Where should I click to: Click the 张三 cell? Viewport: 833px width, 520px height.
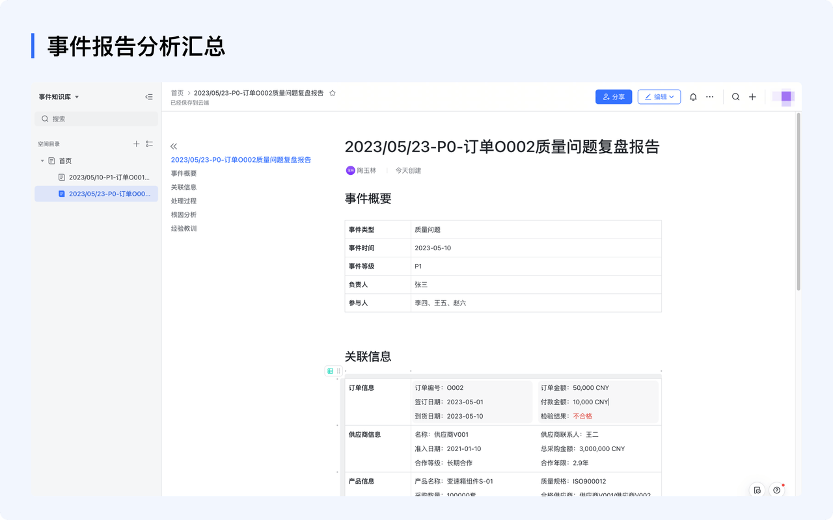536,285
